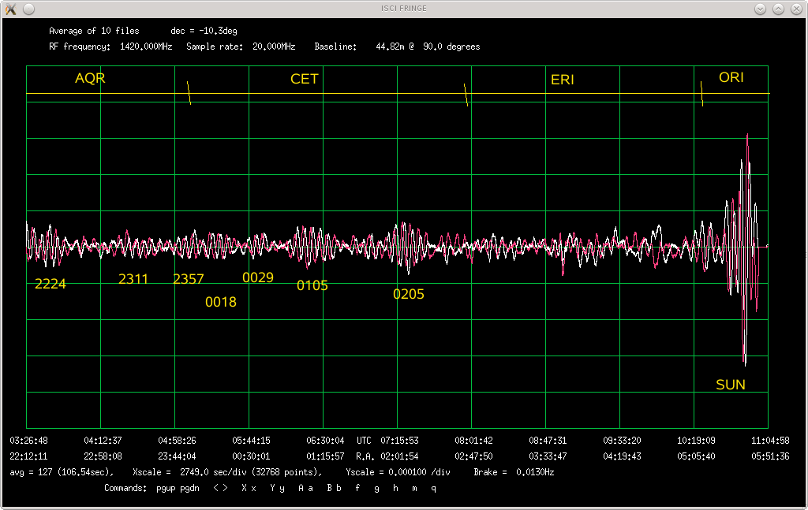
Task: Click the ERI constellation label
Action: (x=563, y=80)
